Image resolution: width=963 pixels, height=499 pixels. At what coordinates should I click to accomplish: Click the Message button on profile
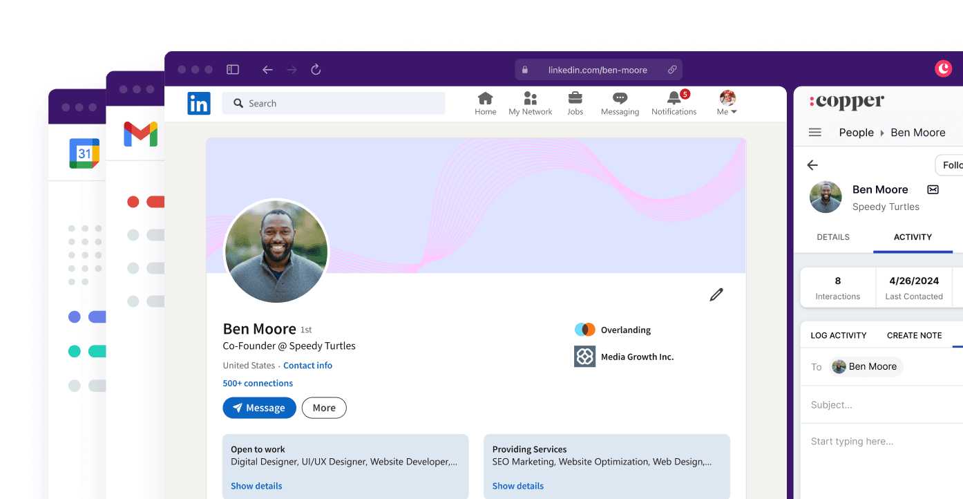(x=259, y=408)
